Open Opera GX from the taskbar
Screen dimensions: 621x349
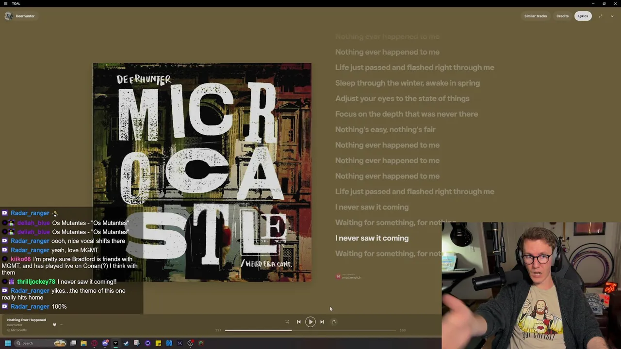tap(94, 343)
